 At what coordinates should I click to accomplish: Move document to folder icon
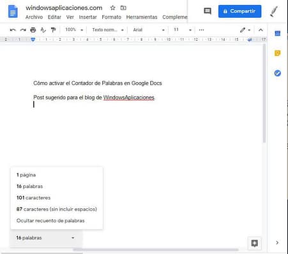123,8
